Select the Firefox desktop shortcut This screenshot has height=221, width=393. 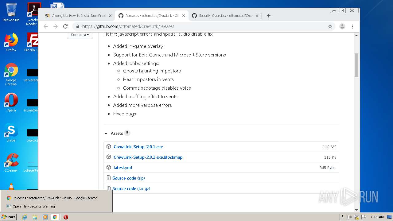pos(11,43)
